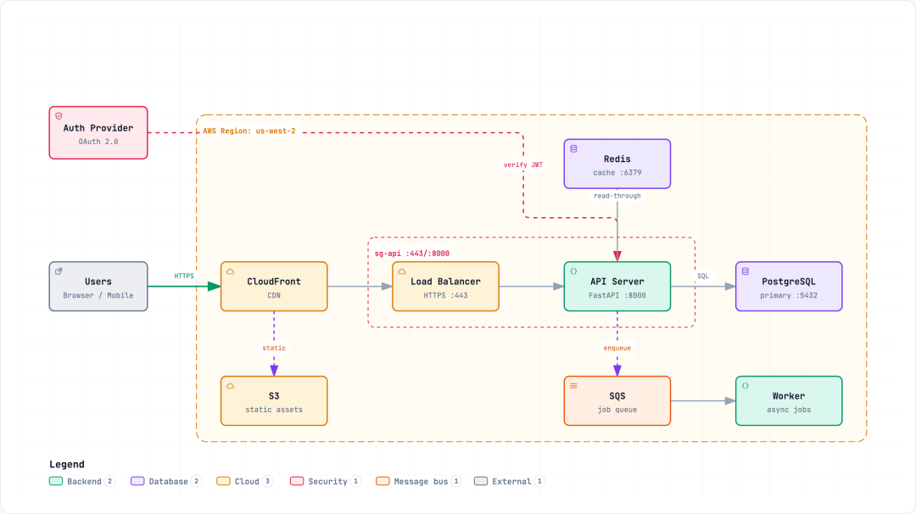Click the 'primary :5432' subtitle text
Image resolution: width=916 pixels, height=514 pixels.
790,295
